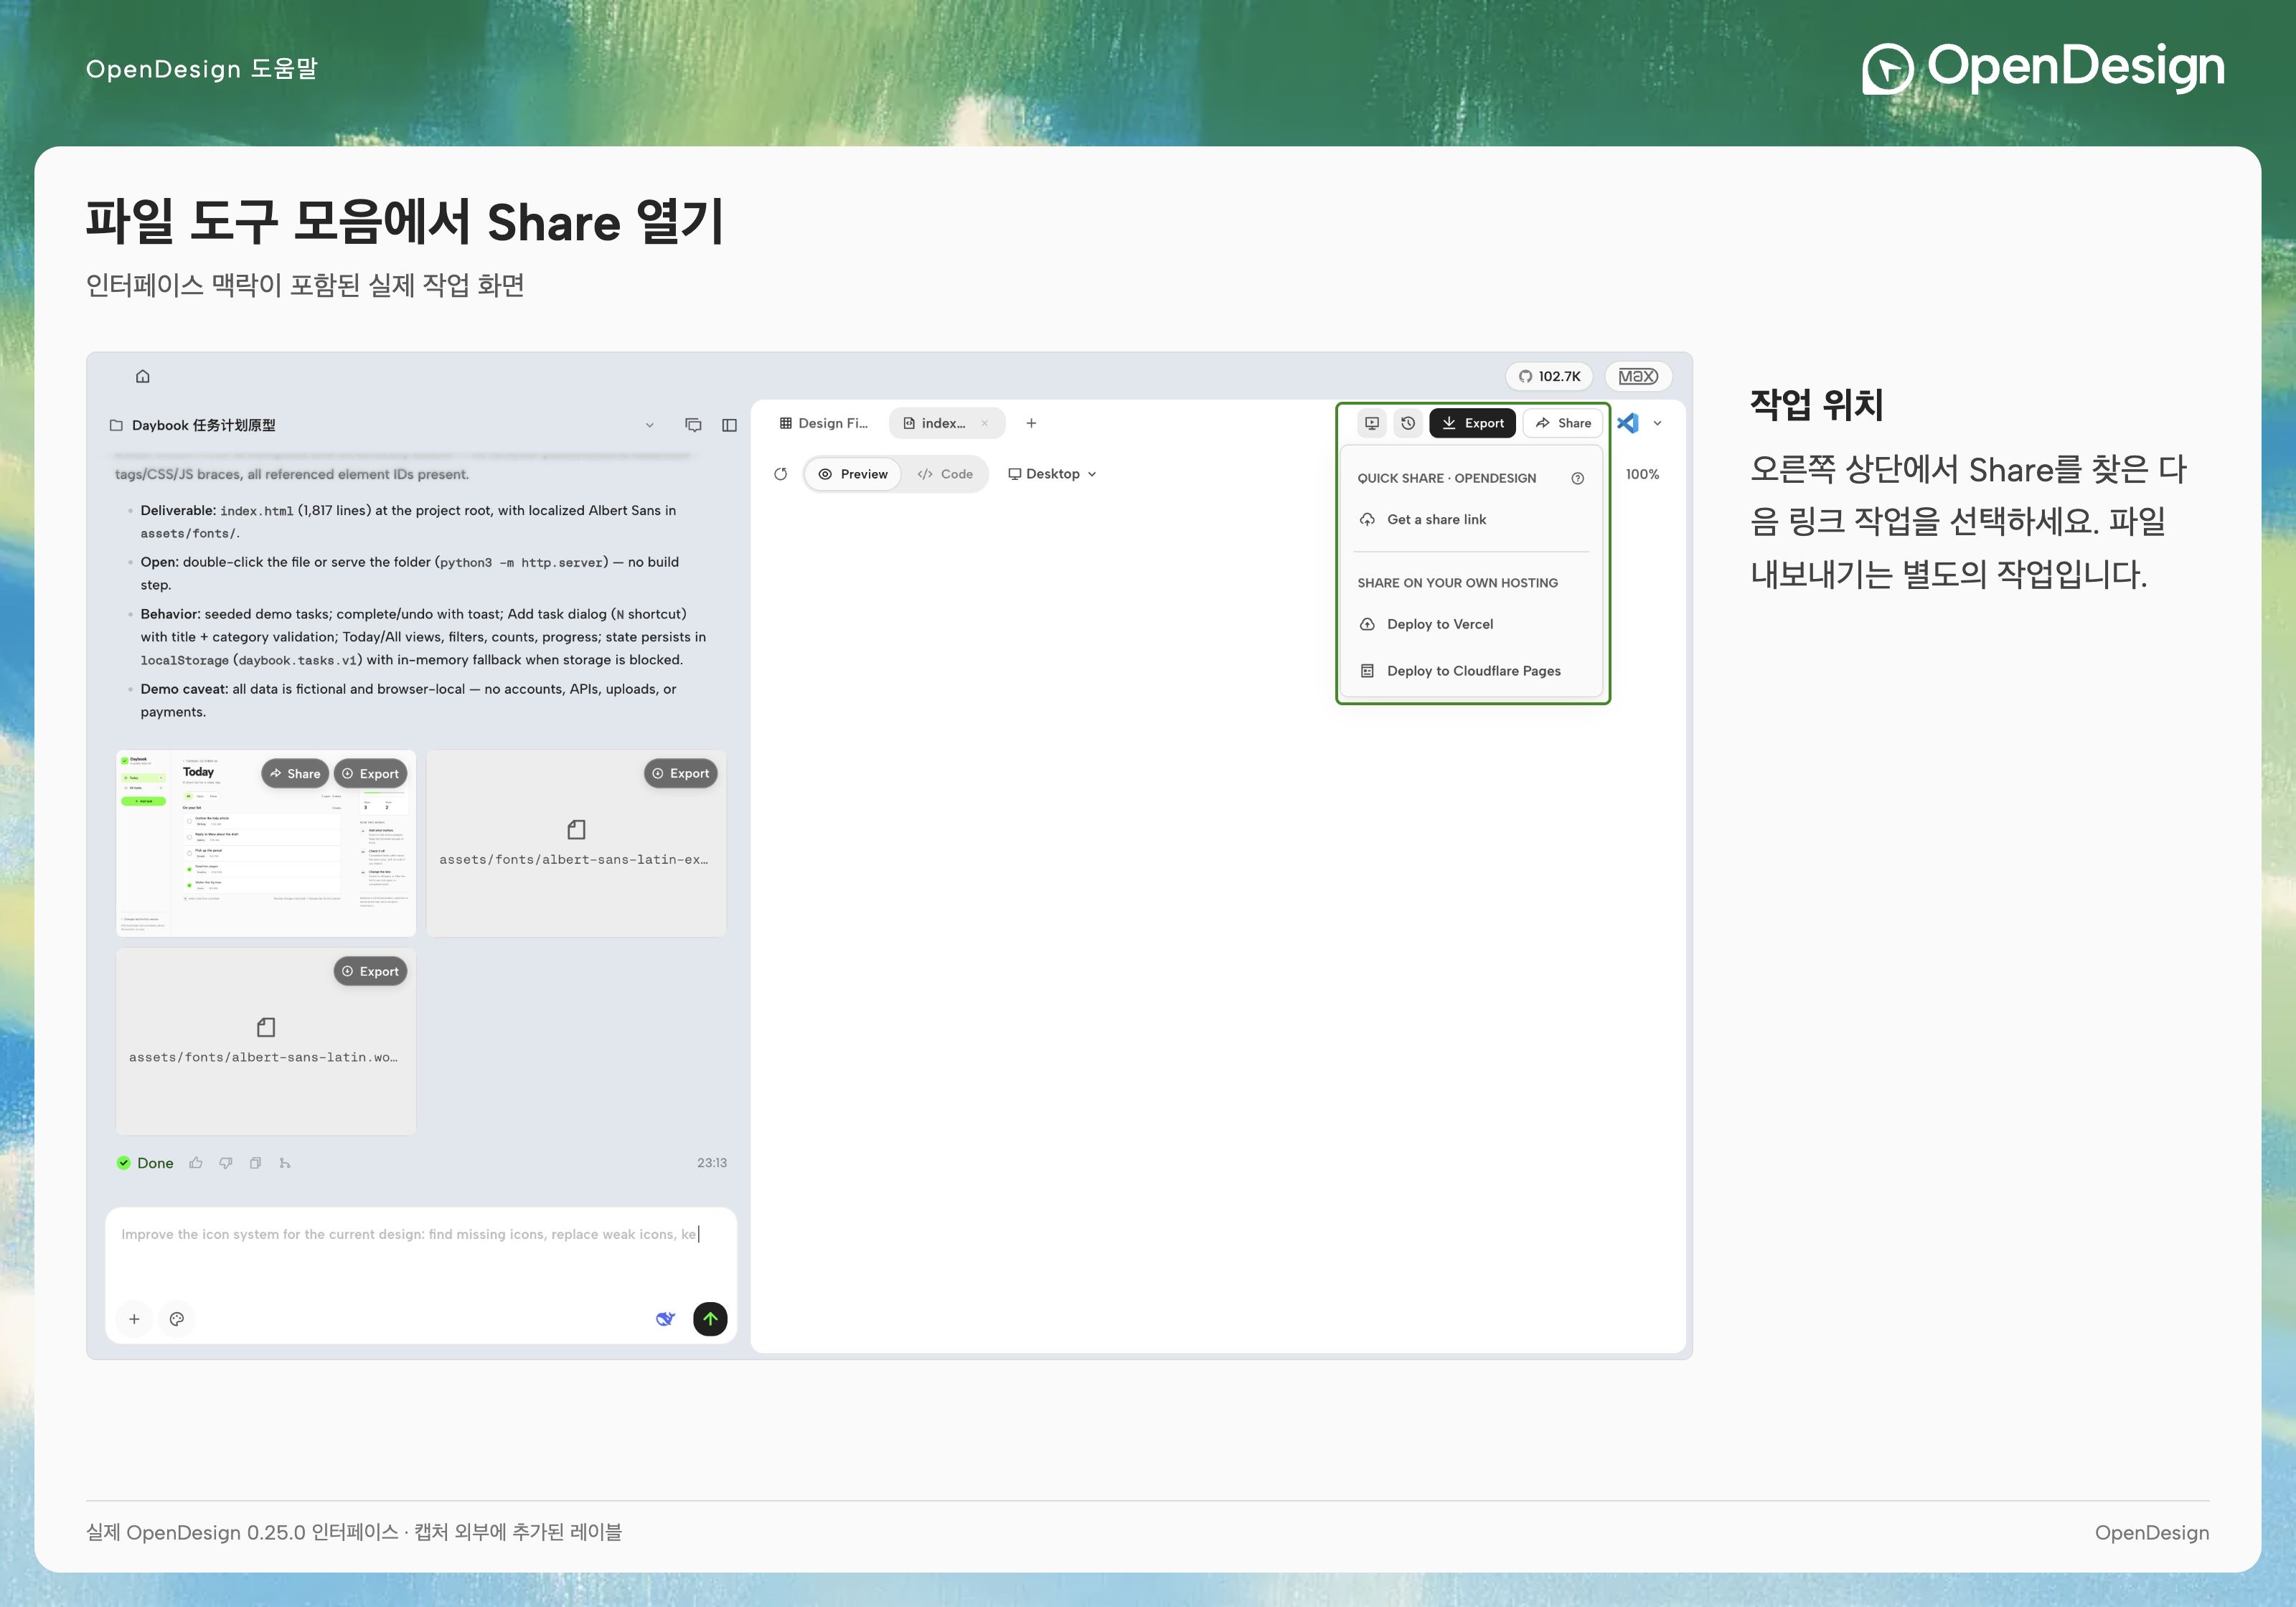Open the palette design options icon

tap(177, 1319)
